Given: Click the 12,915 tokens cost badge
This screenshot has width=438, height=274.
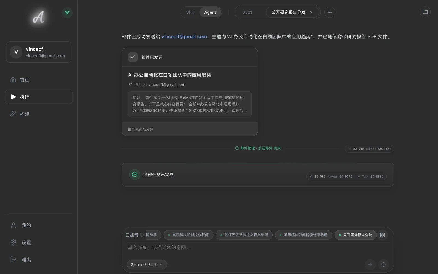Looking at the screenshot, I should pos(370,149).
